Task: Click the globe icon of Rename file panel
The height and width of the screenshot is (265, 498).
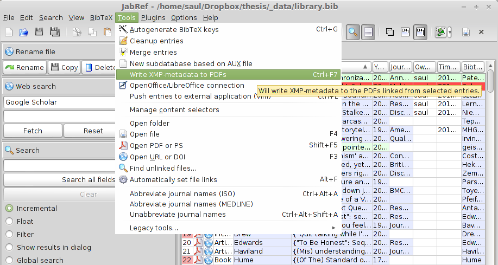Action: (9, 51)
